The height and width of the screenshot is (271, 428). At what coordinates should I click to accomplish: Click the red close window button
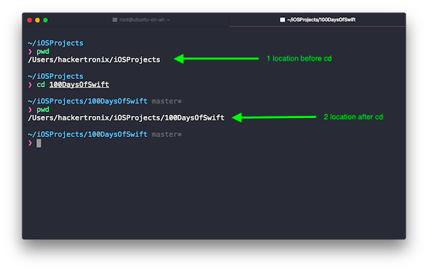point(30,20)
